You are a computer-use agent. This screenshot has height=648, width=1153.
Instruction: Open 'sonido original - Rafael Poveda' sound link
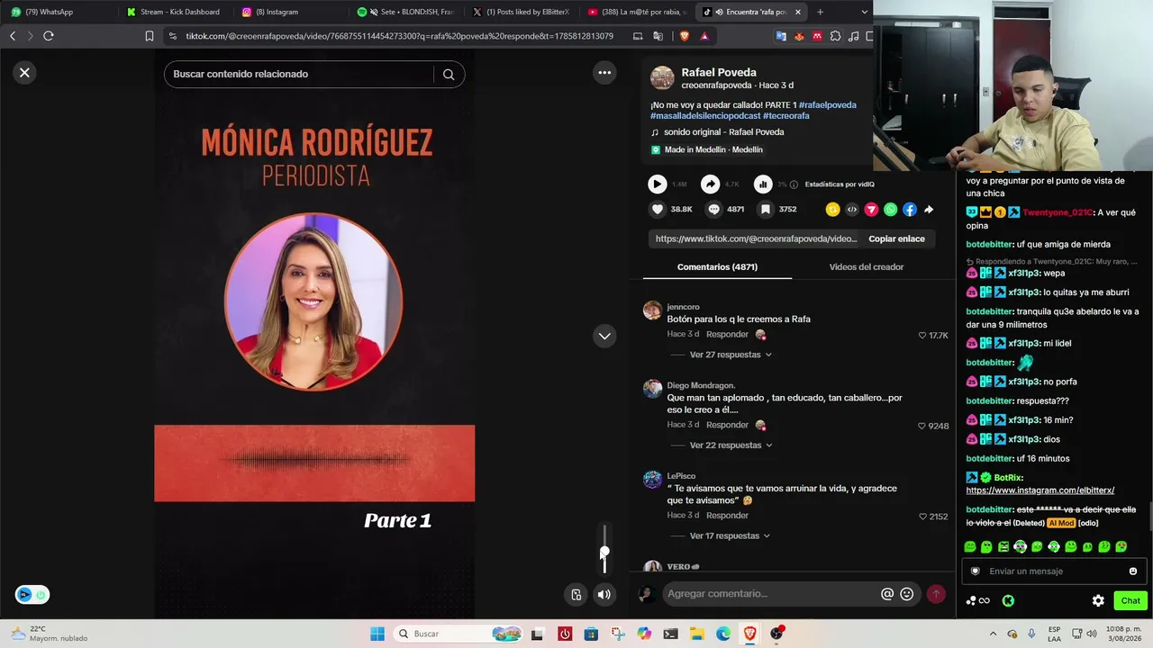pyautogui.click(x=724, y=132)
